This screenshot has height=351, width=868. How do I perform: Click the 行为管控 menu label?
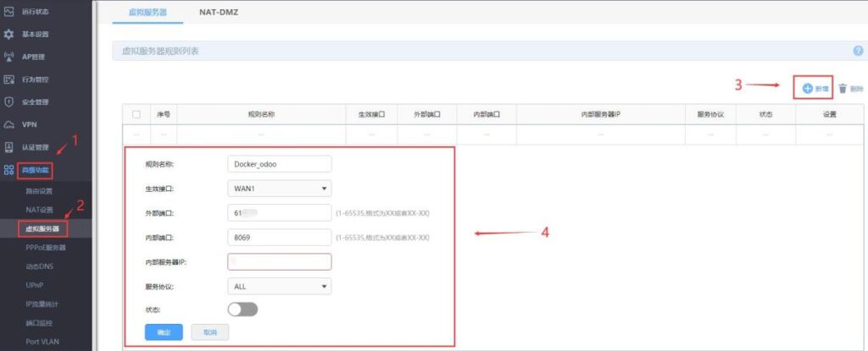pos(35,80)
